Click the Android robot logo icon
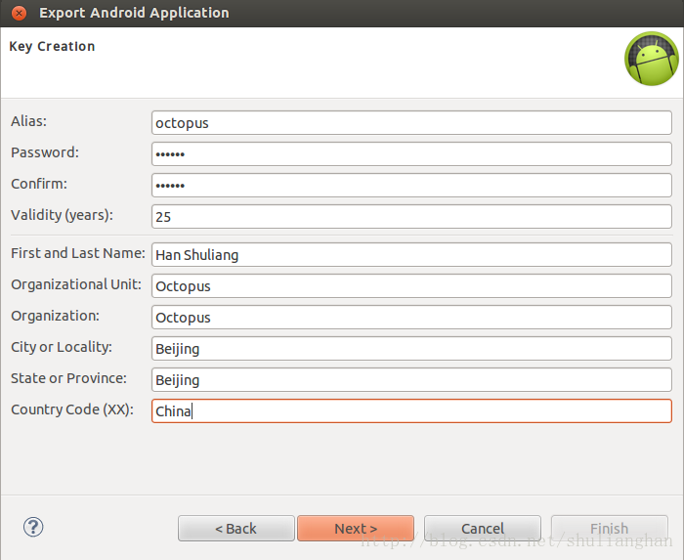This screenshot has height=560, width=684. [x=652, y=59]
